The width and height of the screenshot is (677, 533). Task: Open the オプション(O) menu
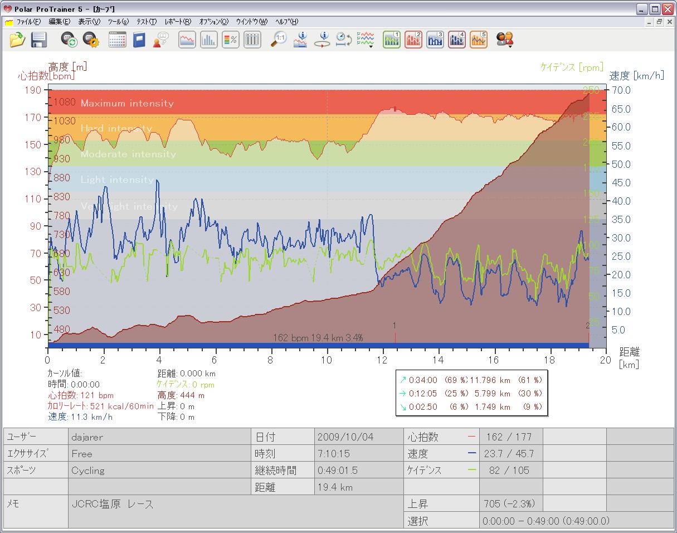click(214, 22)
